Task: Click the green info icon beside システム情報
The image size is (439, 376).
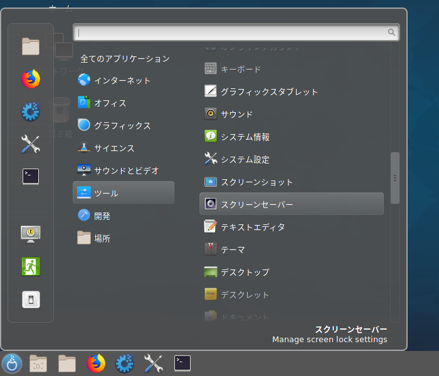Action: (211, 136)
